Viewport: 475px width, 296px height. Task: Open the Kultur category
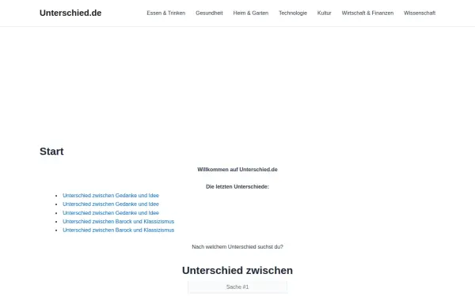tap(324, 13)
